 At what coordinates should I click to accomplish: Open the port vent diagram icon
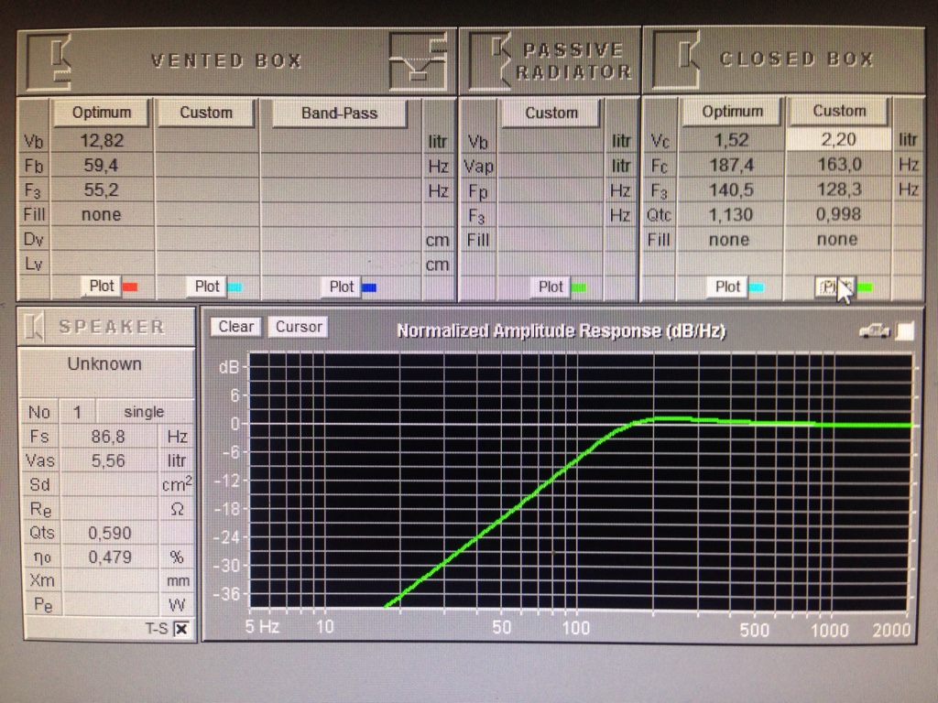click(419, 61)
